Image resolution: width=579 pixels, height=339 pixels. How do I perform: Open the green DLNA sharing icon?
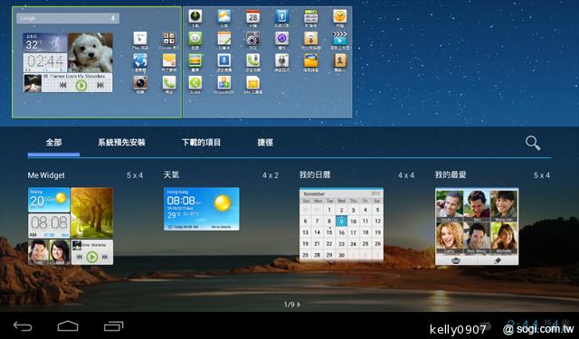coord(195,82)
